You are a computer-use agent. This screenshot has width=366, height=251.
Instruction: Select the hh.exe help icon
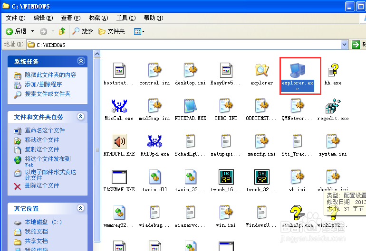click(333, 70)
